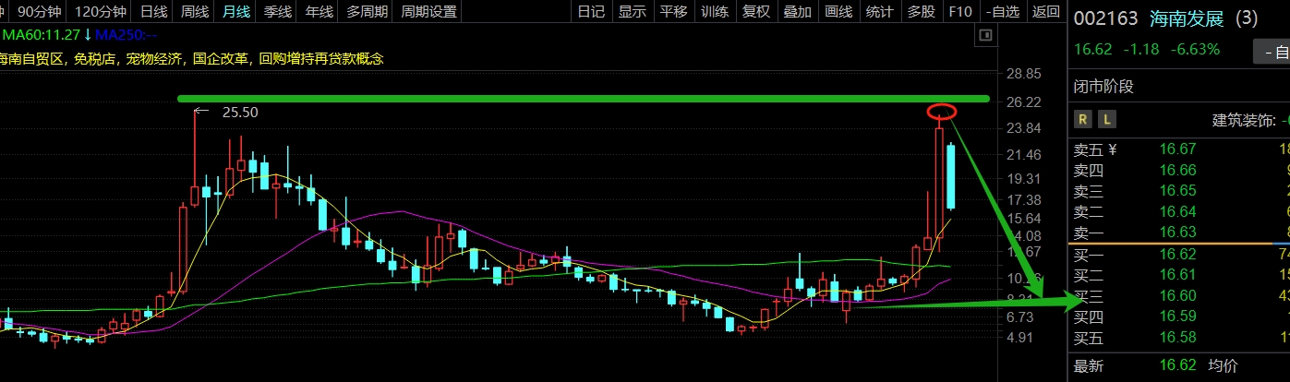Click the 均价 average price label
The height and width of the screenshot is (382, 1290).
pos(1224,365)
